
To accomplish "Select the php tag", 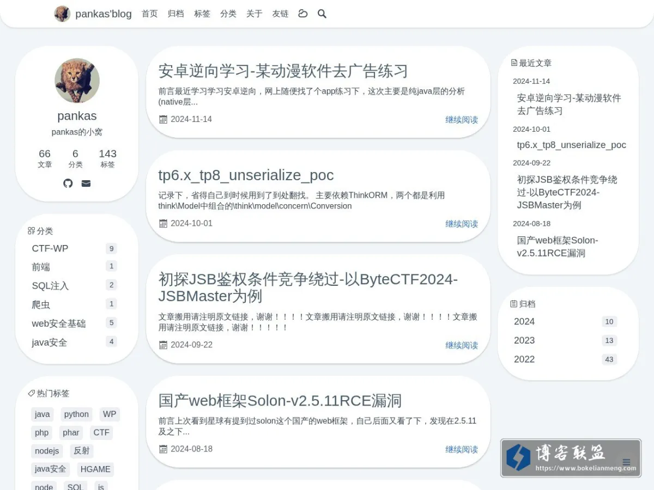I will click(x=42, y=433).
